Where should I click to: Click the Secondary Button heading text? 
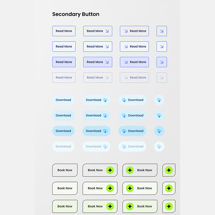(76, 14)
